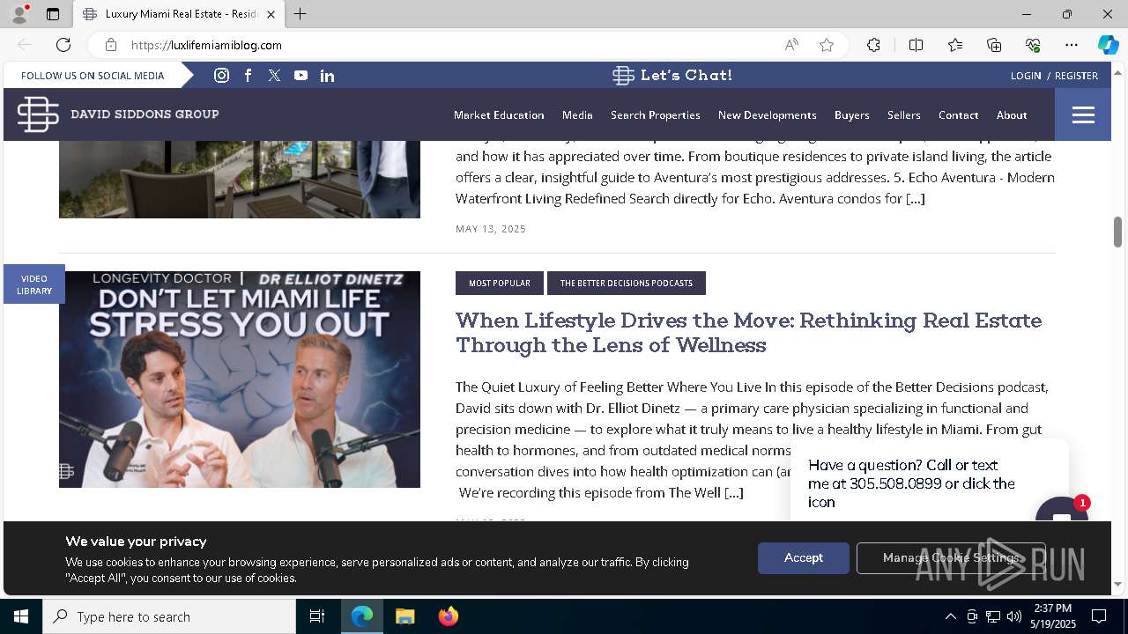
Task: Add this page to favorites star
Action: pos(826,45)
